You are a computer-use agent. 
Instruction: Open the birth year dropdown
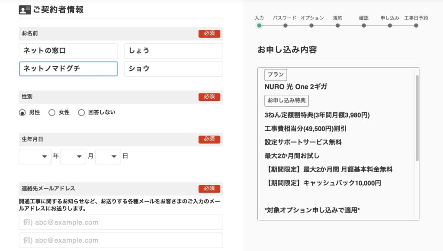pos(35,156)
